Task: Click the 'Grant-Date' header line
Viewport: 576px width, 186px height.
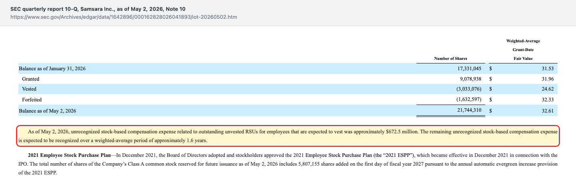Action: pyautogui.click(x=524, y=50)
